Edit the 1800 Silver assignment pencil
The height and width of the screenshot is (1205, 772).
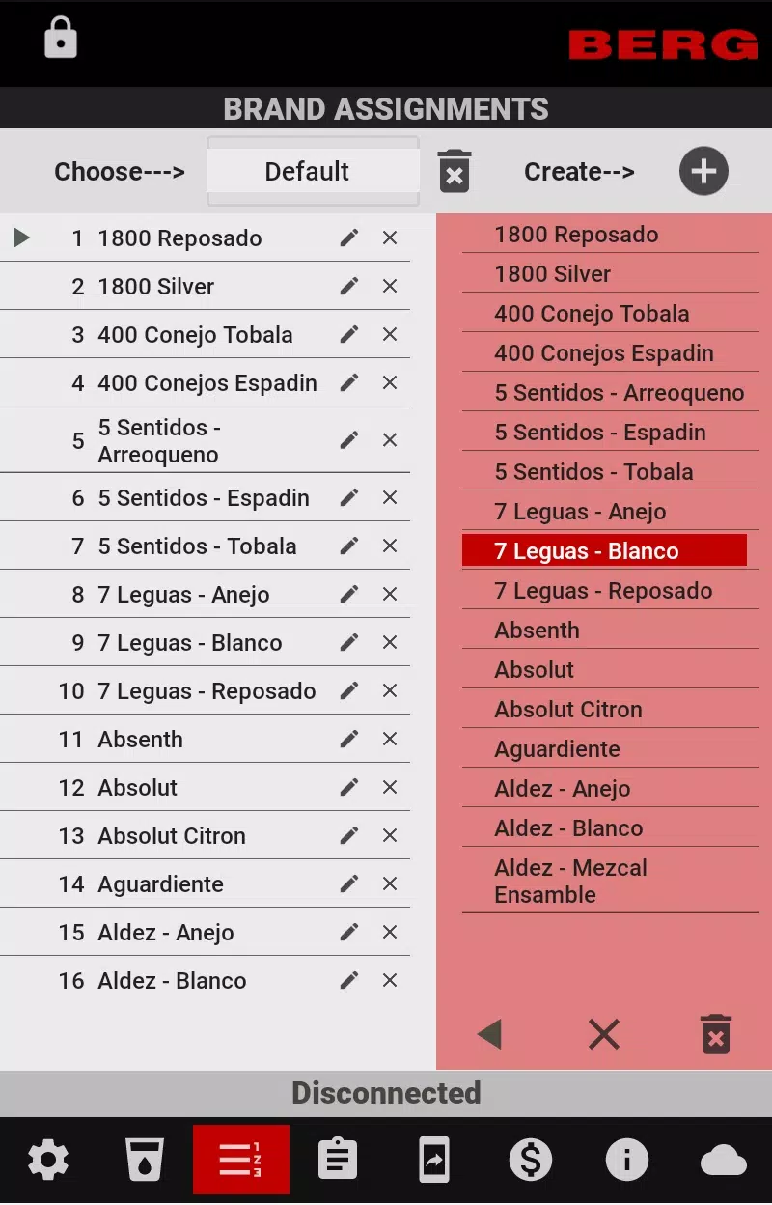349,286
